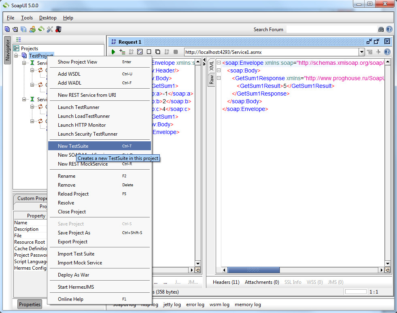Click the response horizontal scrollbar thumb
397x313 pixels.
coord(254,270)
